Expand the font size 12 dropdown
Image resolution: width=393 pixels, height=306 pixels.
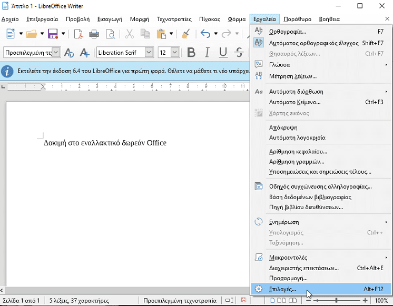[175, 52]
